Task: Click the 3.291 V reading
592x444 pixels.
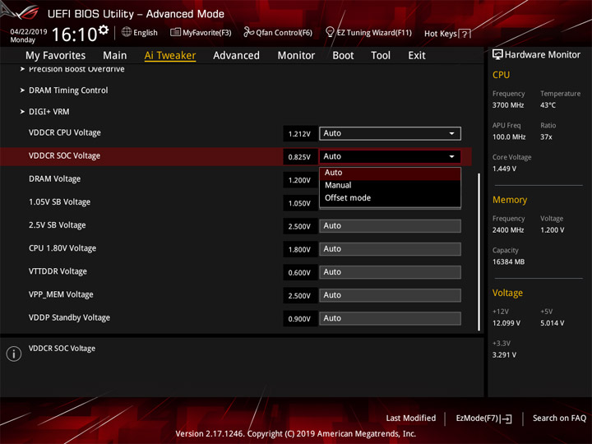Action: pyautogui.click(x=504, y=355)
